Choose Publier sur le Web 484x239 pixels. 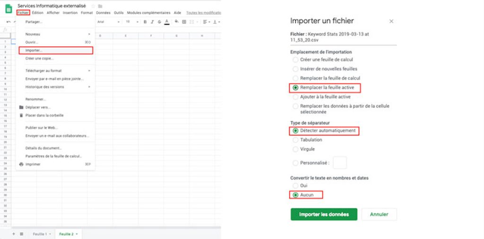(x=56, y=128)
